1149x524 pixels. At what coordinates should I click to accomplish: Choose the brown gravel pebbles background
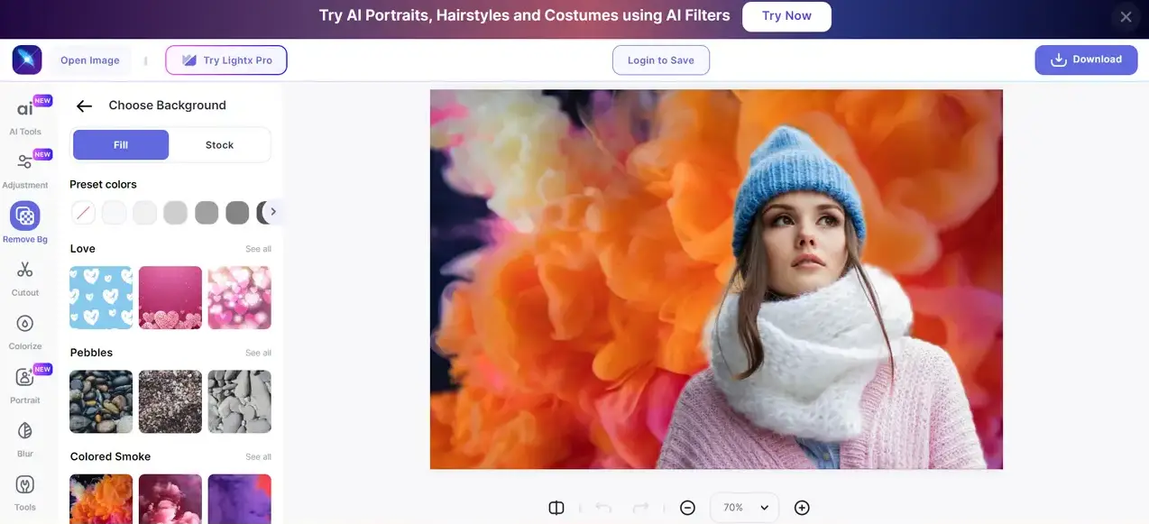170,401
